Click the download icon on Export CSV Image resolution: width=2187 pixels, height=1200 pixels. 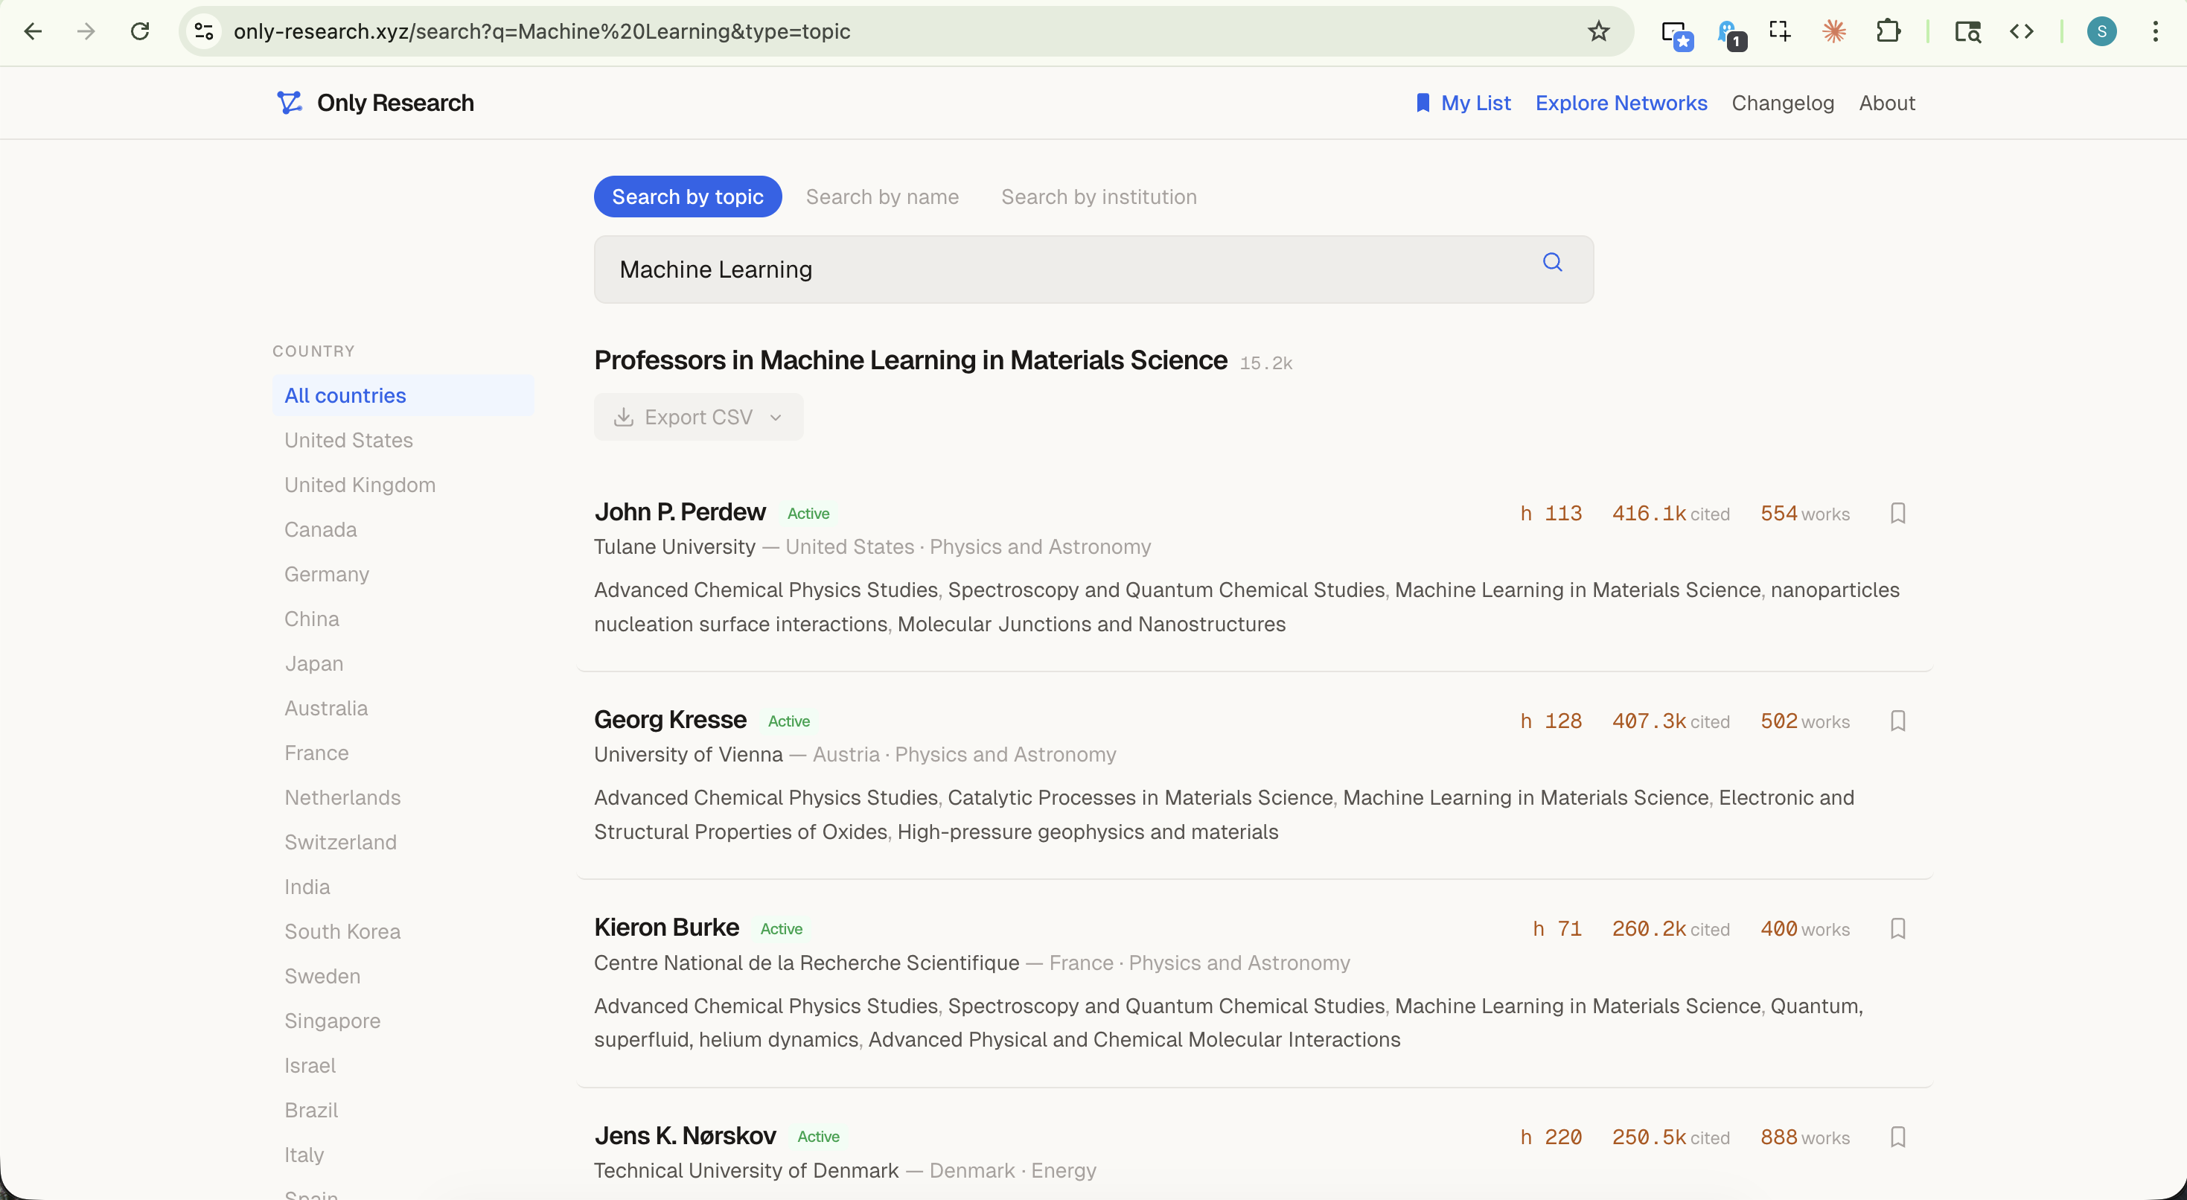click(624, 417)
